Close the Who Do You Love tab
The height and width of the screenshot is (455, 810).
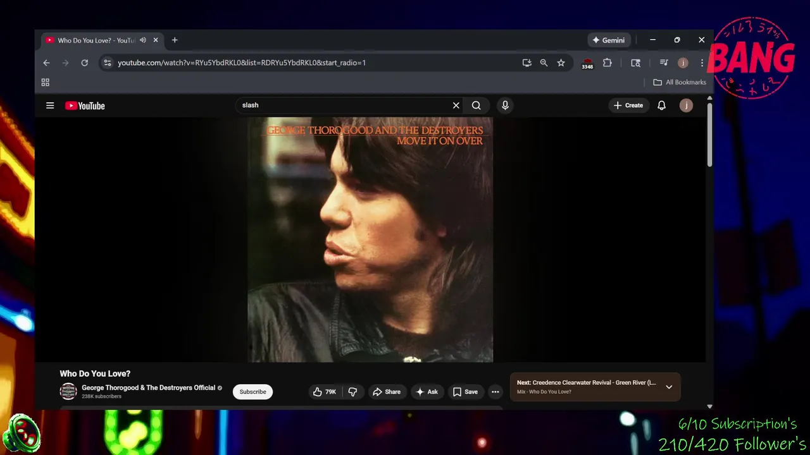point(156,40)
